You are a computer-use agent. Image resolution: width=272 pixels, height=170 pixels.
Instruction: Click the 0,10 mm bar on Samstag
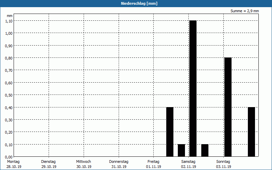[205, 150]
